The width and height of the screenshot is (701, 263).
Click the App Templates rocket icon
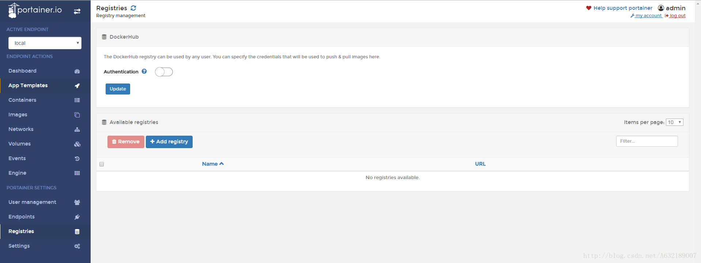pyautogui.click(x=77, y=86)
